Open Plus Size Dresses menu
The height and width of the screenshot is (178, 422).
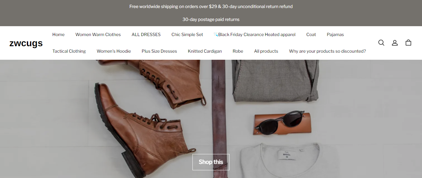159,51
